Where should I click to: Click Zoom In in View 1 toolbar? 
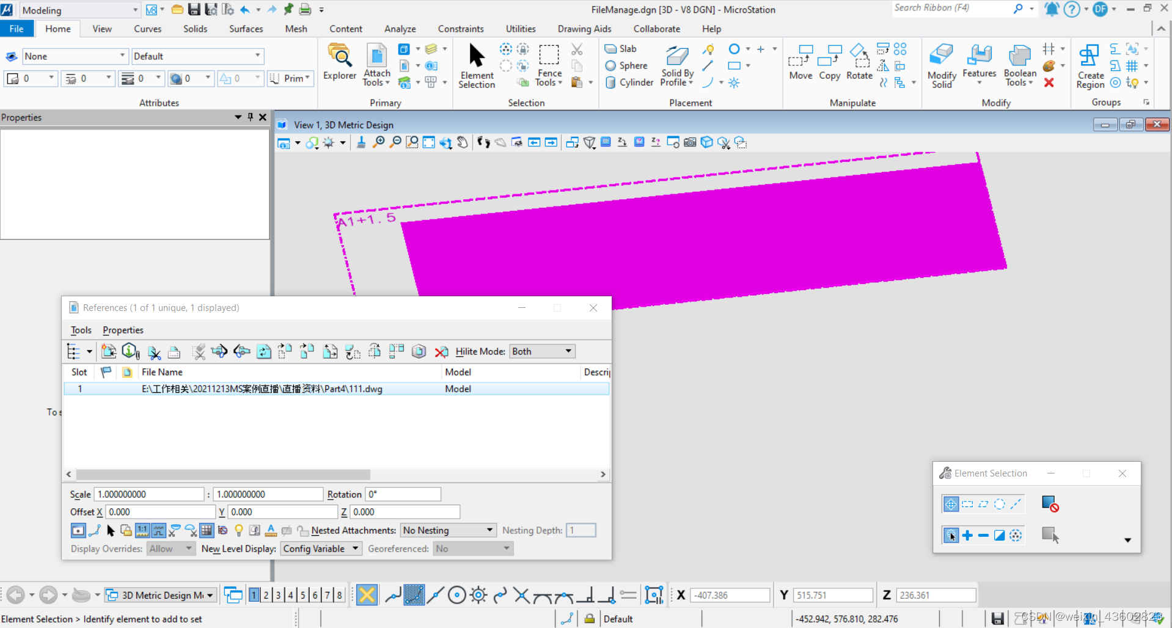click(x=379, y=142)
